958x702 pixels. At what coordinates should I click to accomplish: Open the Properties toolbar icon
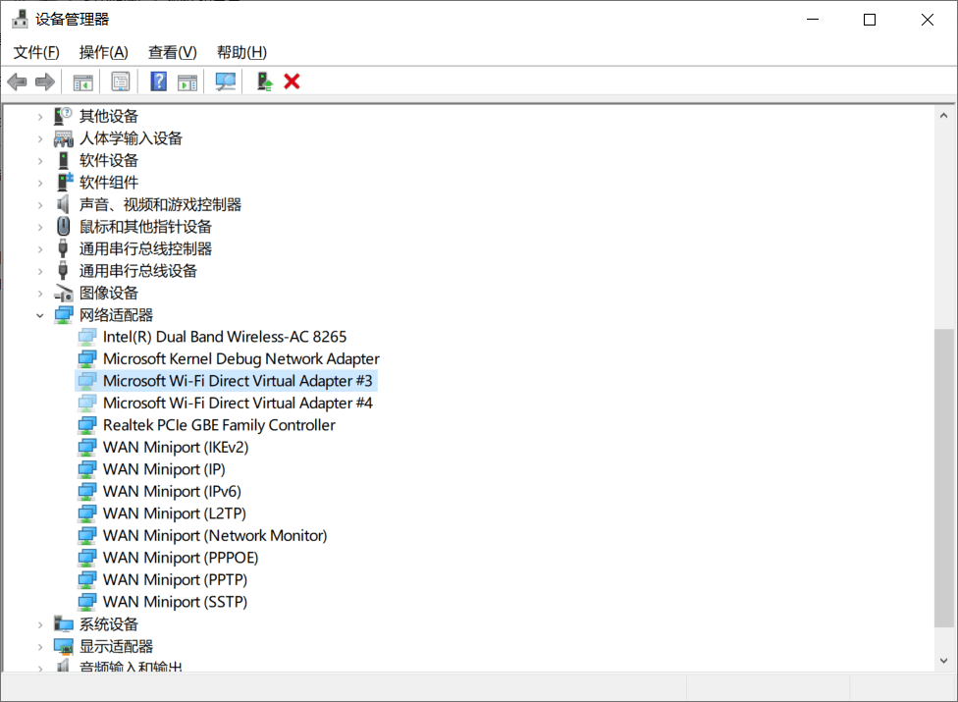point(121,81)
